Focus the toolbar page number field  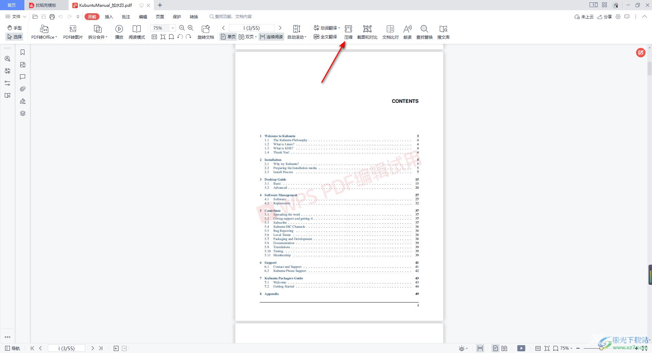(x=252, y=28)
